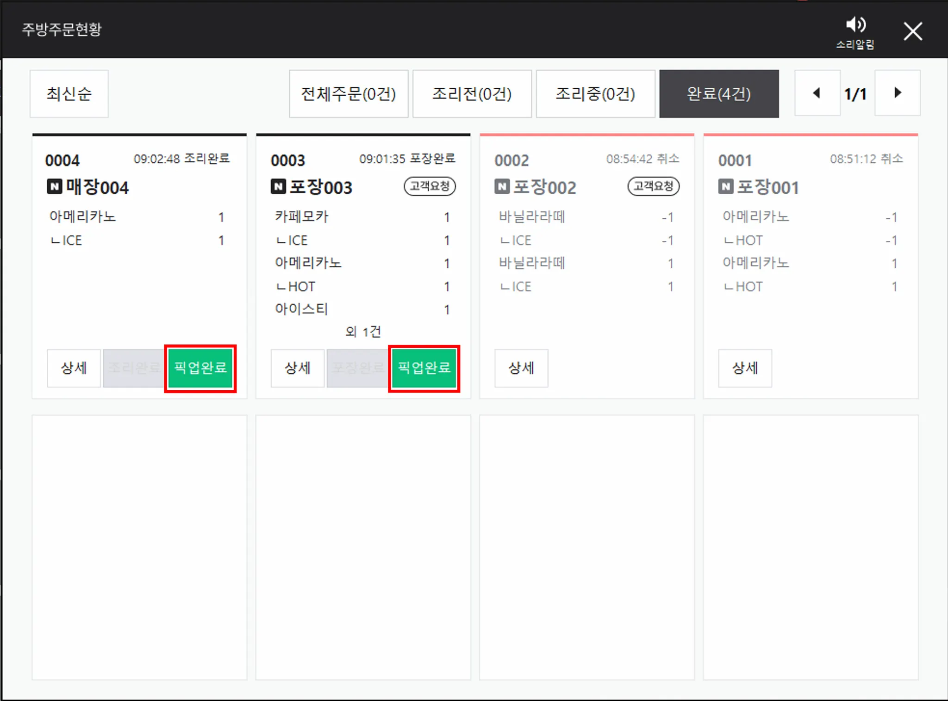
Task: Go to next page using right arrow
Action: [897, 93]
